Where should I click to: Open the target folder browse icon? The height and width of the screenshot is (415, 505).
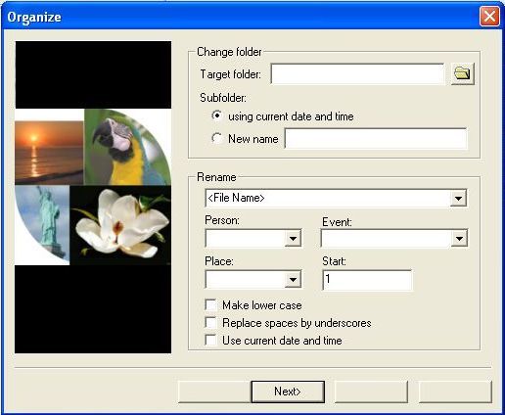462,73
